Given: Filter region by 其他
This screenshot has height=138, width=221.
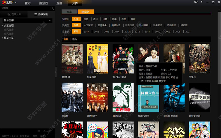Looking at the screenshot, I should click(123, 19).
